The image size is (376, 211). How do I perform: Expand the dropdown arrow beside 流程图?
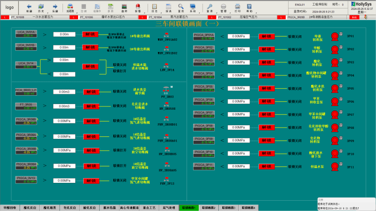77,13
